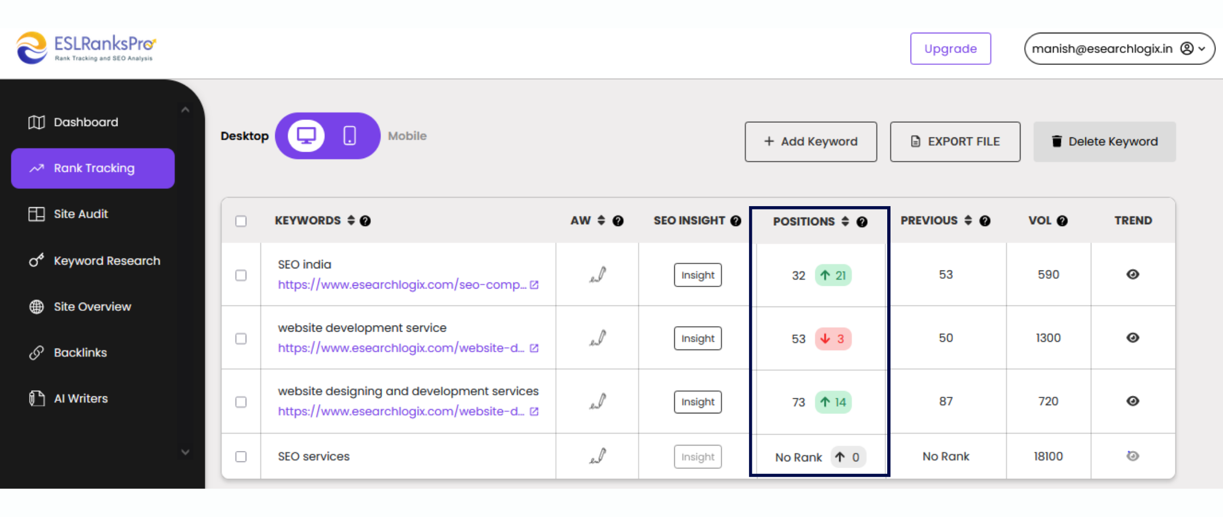
Task: View trend eye icon for website development service
Action: coord(1133,338)
